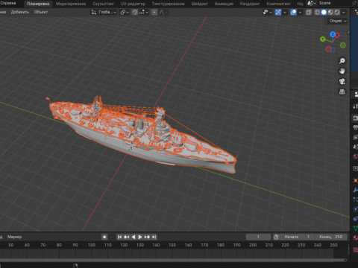Viewport: 358px width, 268px height.
Task: Expand the shading options dropdown arrow
Action: pos(344,12)
